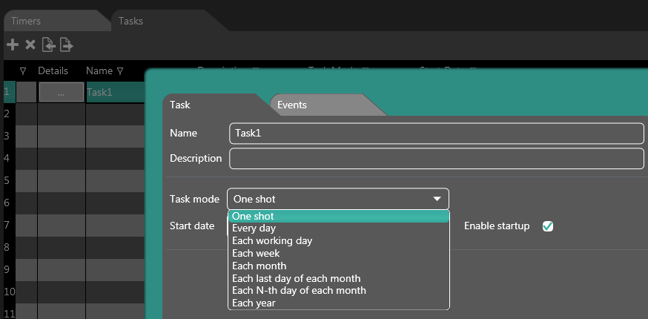Collapse the Task mode dropdown arrow

click(437, 199)
